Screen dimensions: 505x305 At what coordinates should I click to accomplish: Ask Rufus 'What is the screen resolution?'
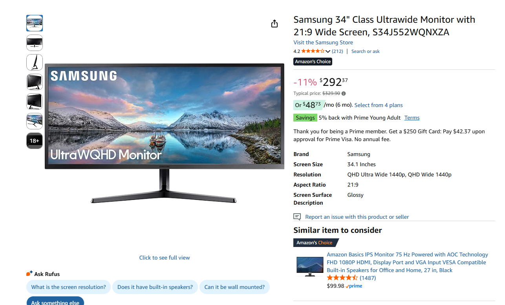[x=69, y=287]
